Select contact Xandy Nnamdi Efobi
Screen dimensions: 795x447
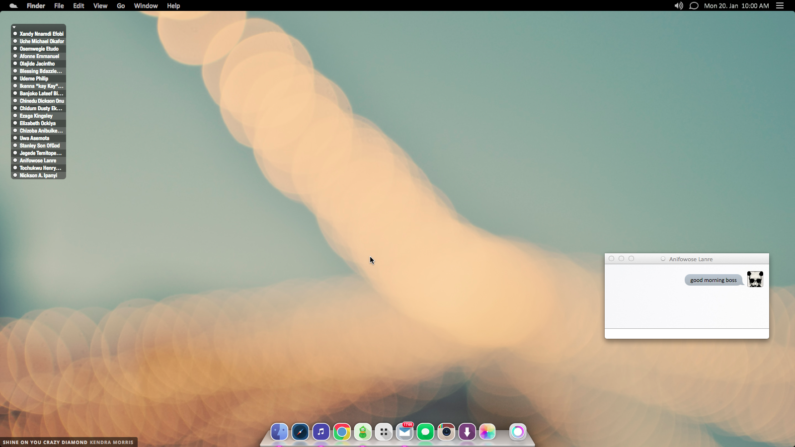pyautogui.click(x=39, y=34)
